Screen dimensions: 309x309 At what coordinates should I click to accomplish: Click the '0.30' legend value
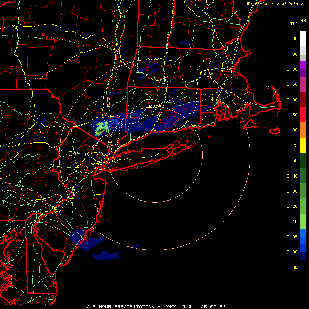(292, 191)
